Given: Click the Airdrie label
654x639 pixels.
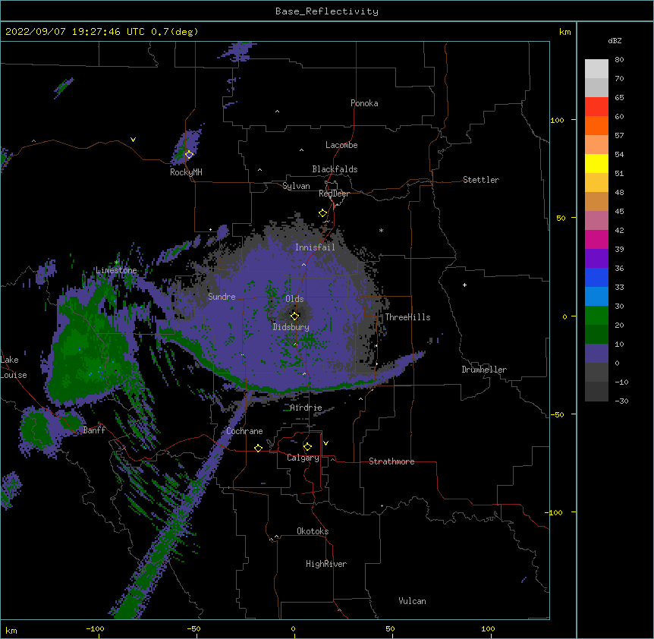Looking at the screenshot, I should click(306, 408).
